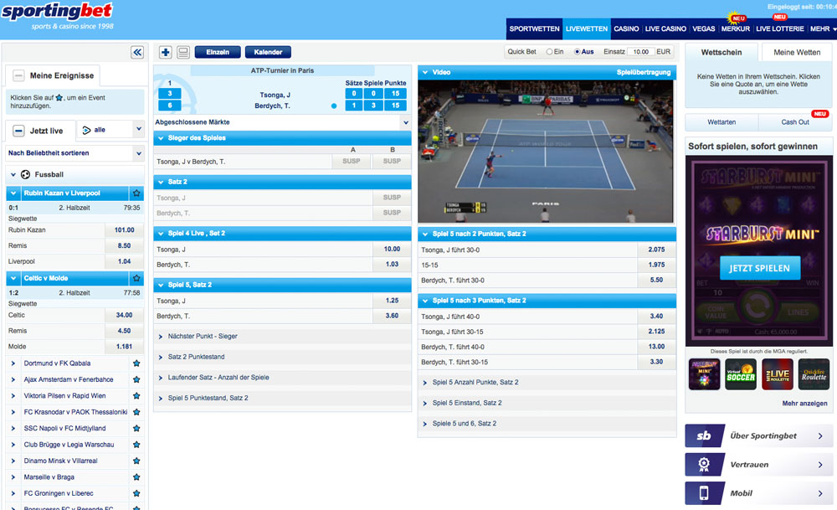837x510 pixels.
Task: Expand Spiel 5 Einstand, Satz 2
Action: pyautogui.click(x=425, y=403)
